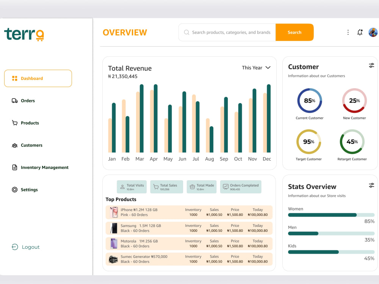Click the Men progress bar
The height and width of the screenshot is (284, 379).
[x=331, y=234]
